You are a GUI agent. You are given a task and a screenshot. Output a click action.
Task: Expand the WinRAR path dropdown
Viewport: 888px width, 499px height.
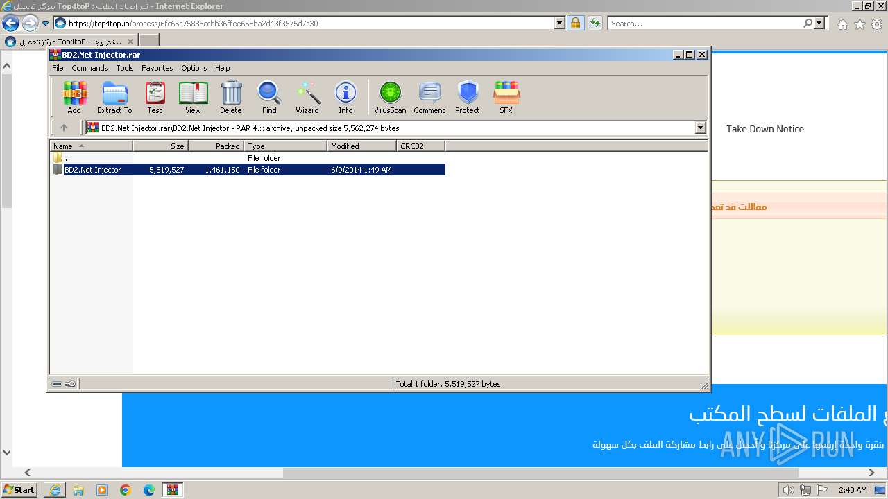pos(700,128)
